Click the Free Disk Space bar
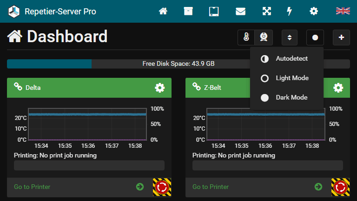The image size is (357, 201). pos(178,64)
